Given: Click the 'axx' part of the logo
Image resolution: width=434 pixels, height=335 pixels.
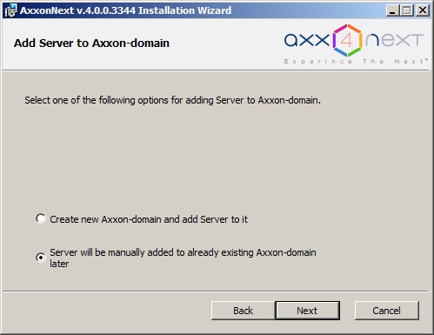Looking at the screenshot, I should coord(307,40).
